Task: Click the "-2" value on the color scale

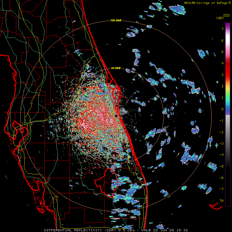Action: [221, 132]
